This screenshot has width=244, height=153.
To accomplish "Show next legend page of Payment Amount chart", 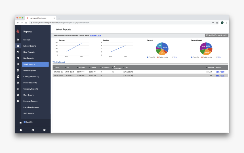I will tap(220, 57).
